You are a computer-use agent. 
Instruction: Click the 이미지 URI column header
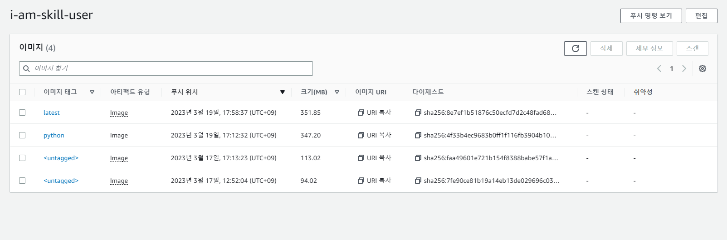coord(371,92)
